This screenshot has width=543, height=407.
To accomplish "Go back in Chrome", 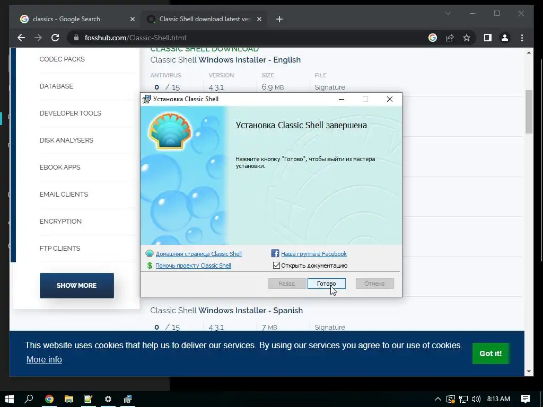I will pyautogui.click(x=21, y=38).
